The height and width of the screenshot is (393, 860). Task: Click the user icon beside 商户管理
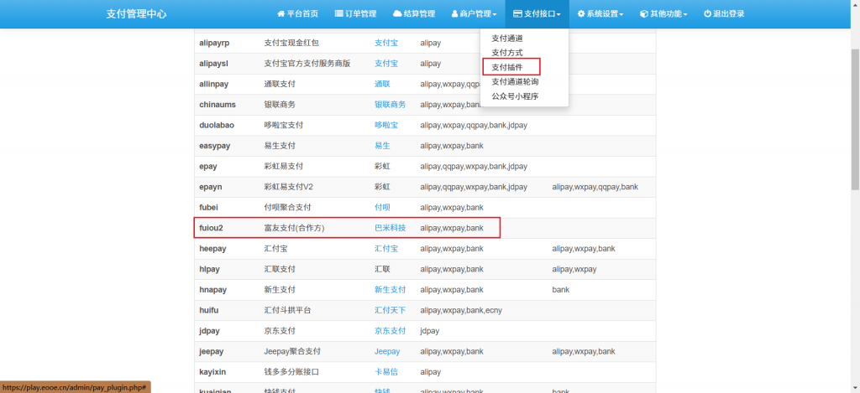454,14
